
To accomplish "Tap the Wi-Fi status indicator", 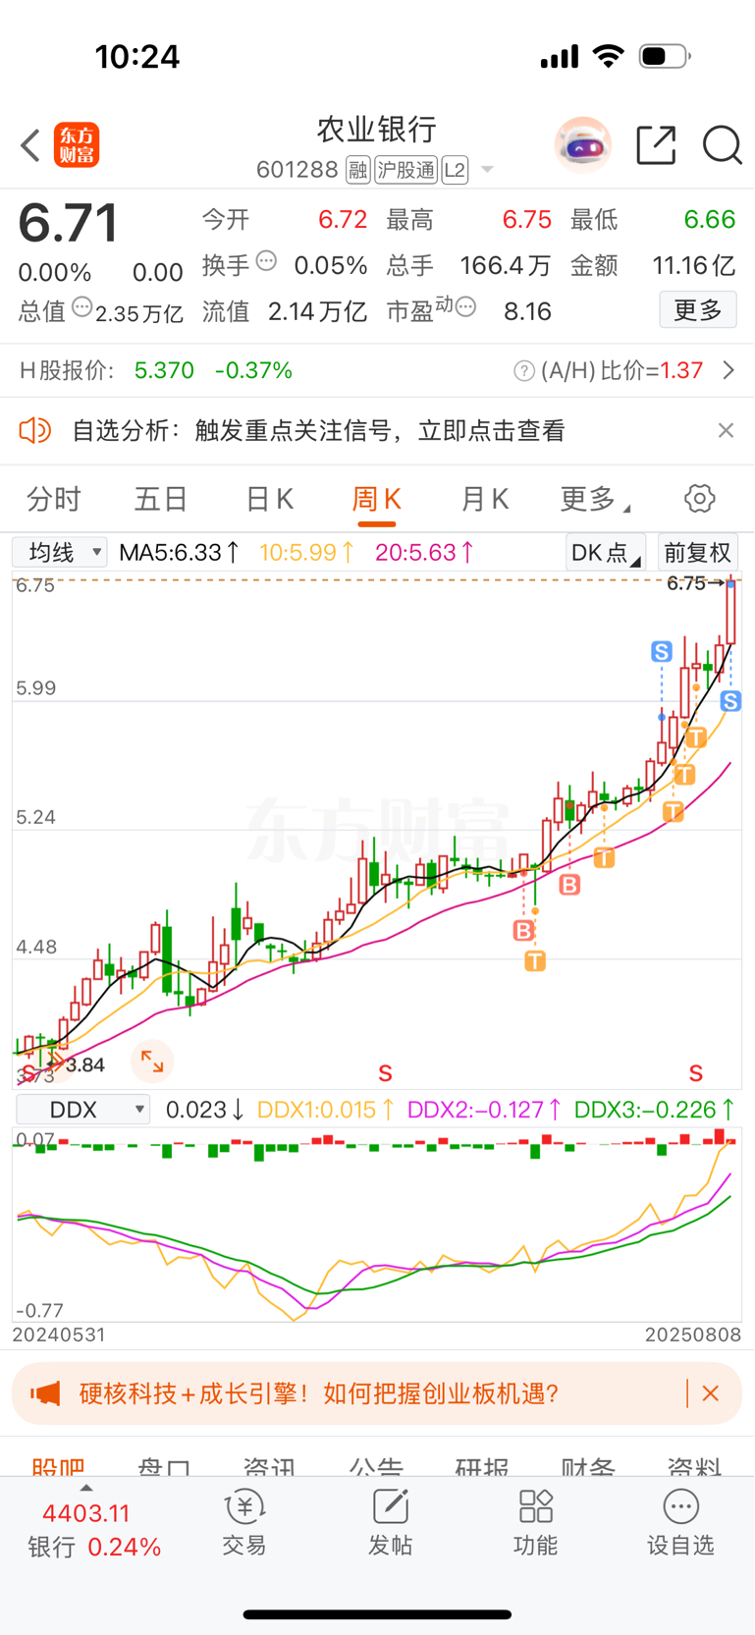I will pos(609,57).
